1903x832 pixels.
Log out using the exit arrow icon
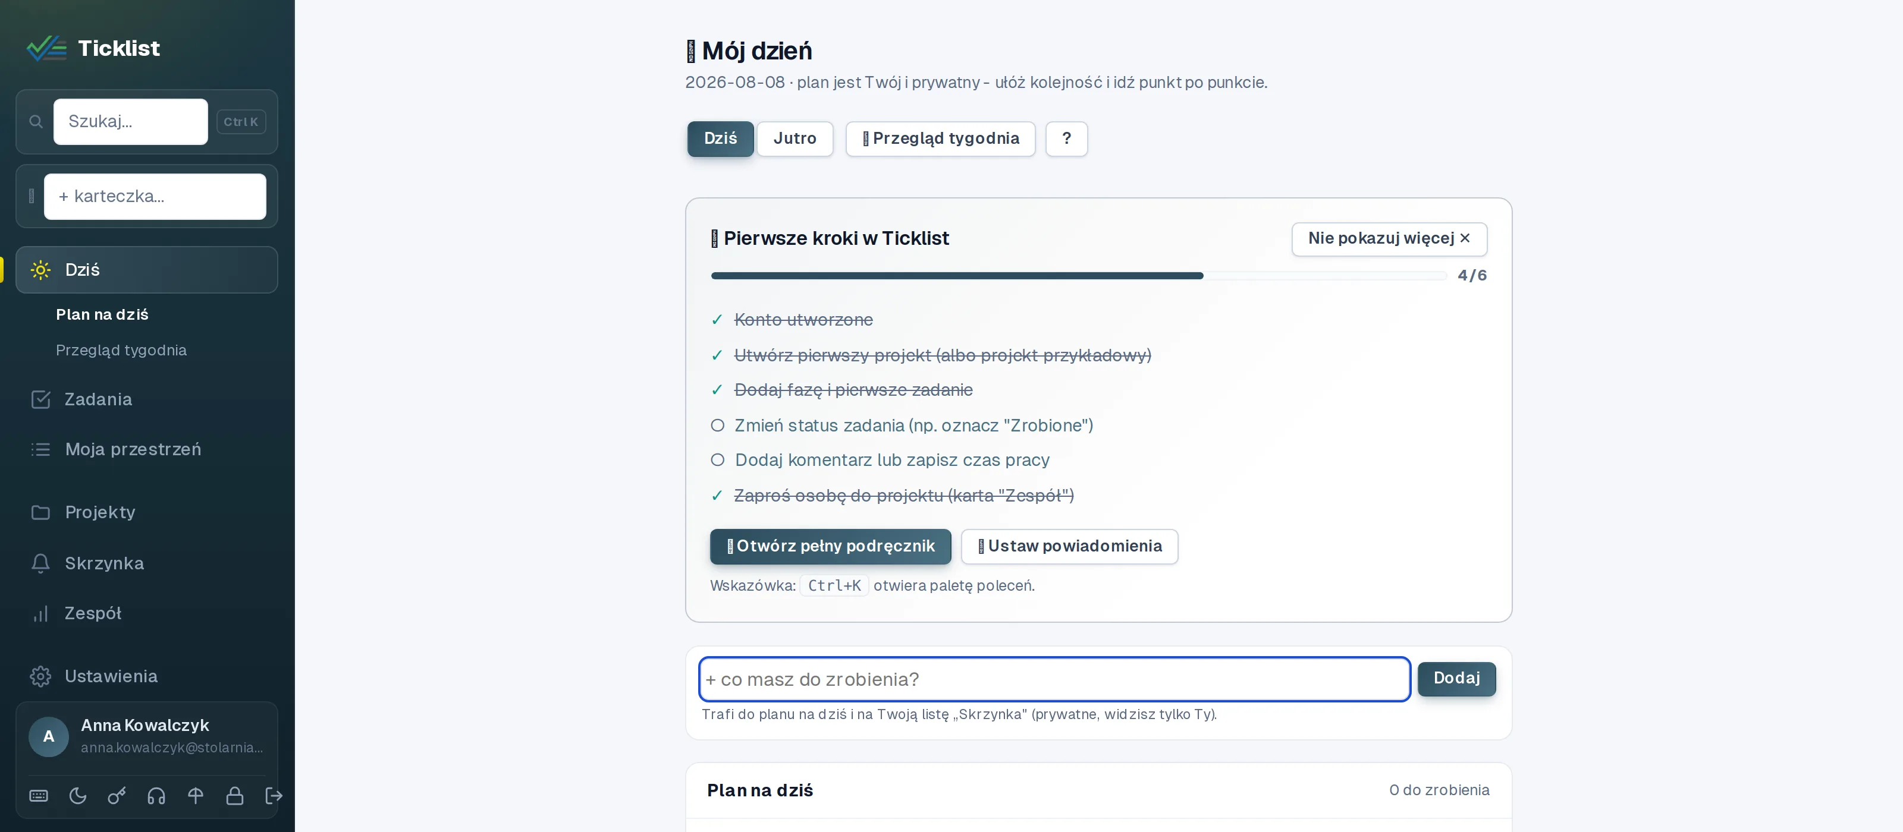[x=274, y=795]
